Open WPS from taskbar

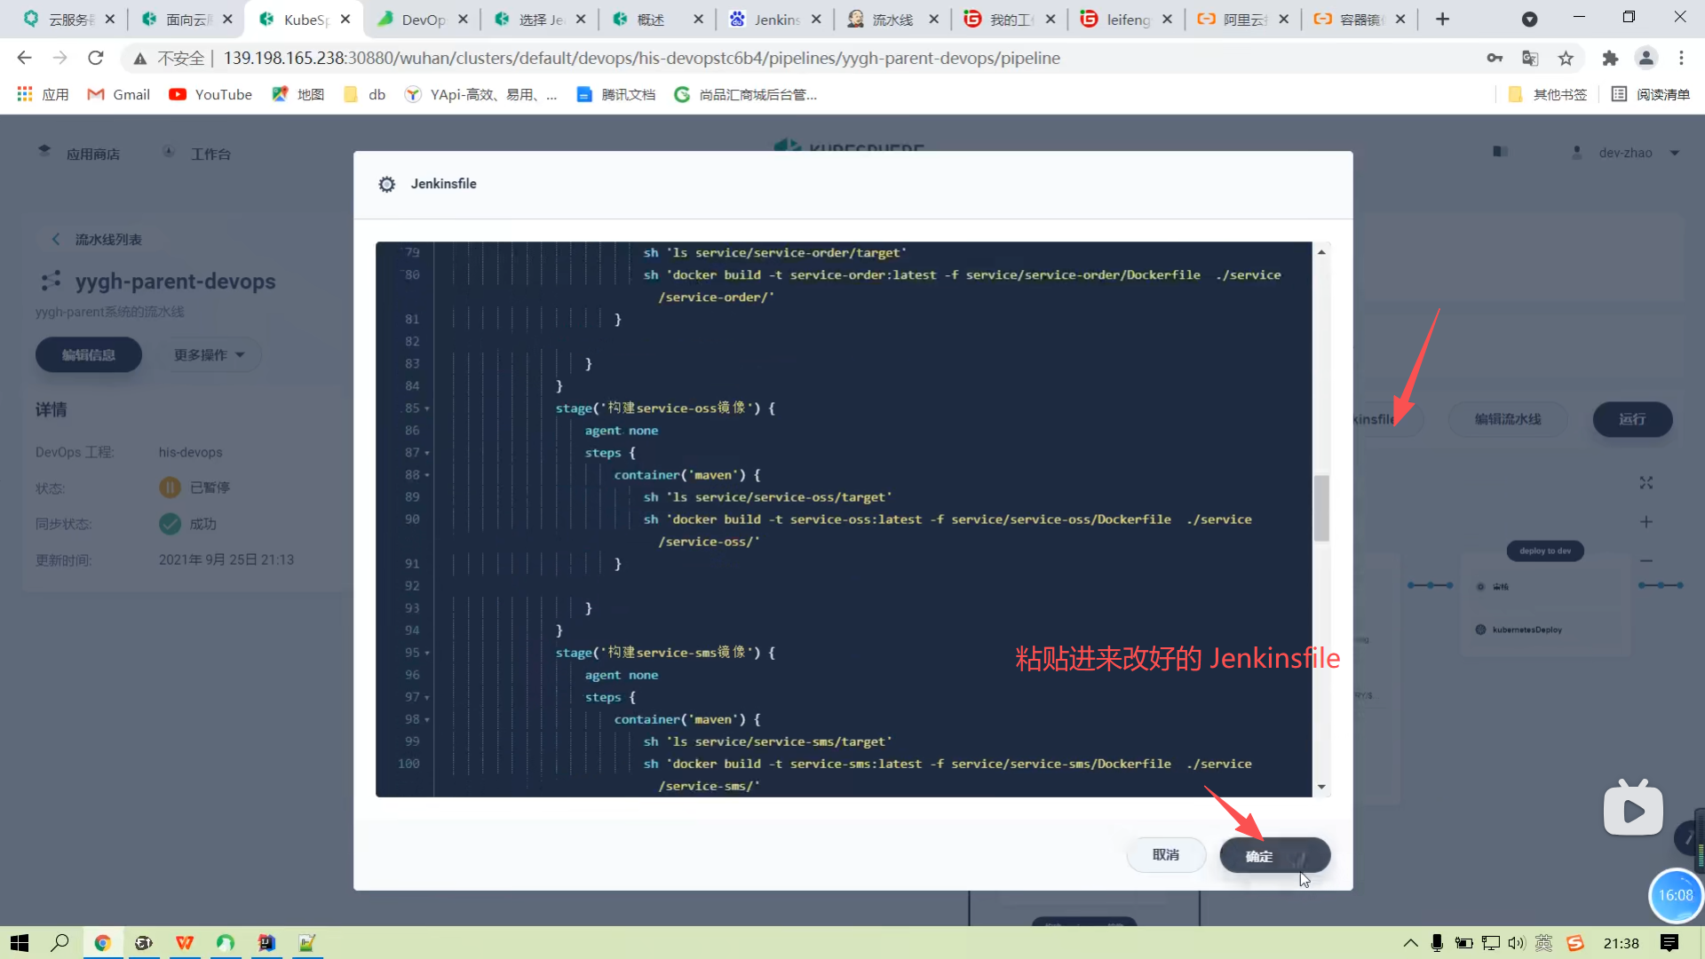pyautogui.click(x=185, y=943)
